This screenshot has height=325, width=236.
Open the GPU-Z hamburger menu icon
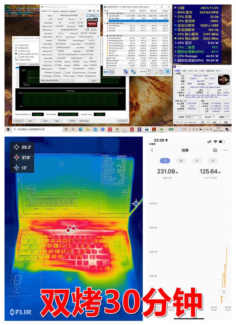[98, 11]
